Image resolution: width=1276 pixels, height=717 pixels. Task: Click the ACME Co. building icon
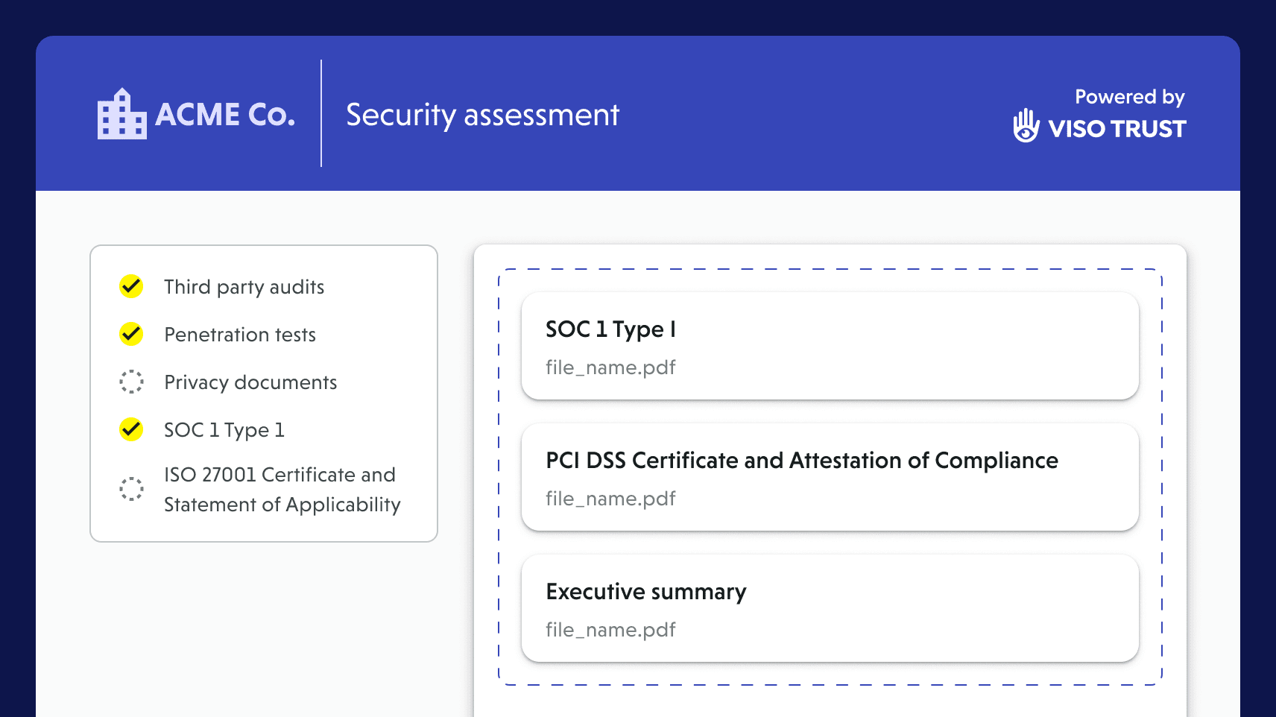pyautogui.click(x=121, y=114)
